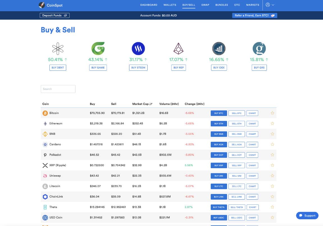Click the Ethereum coin icon
323x226 pixels.
coord(45,123)
